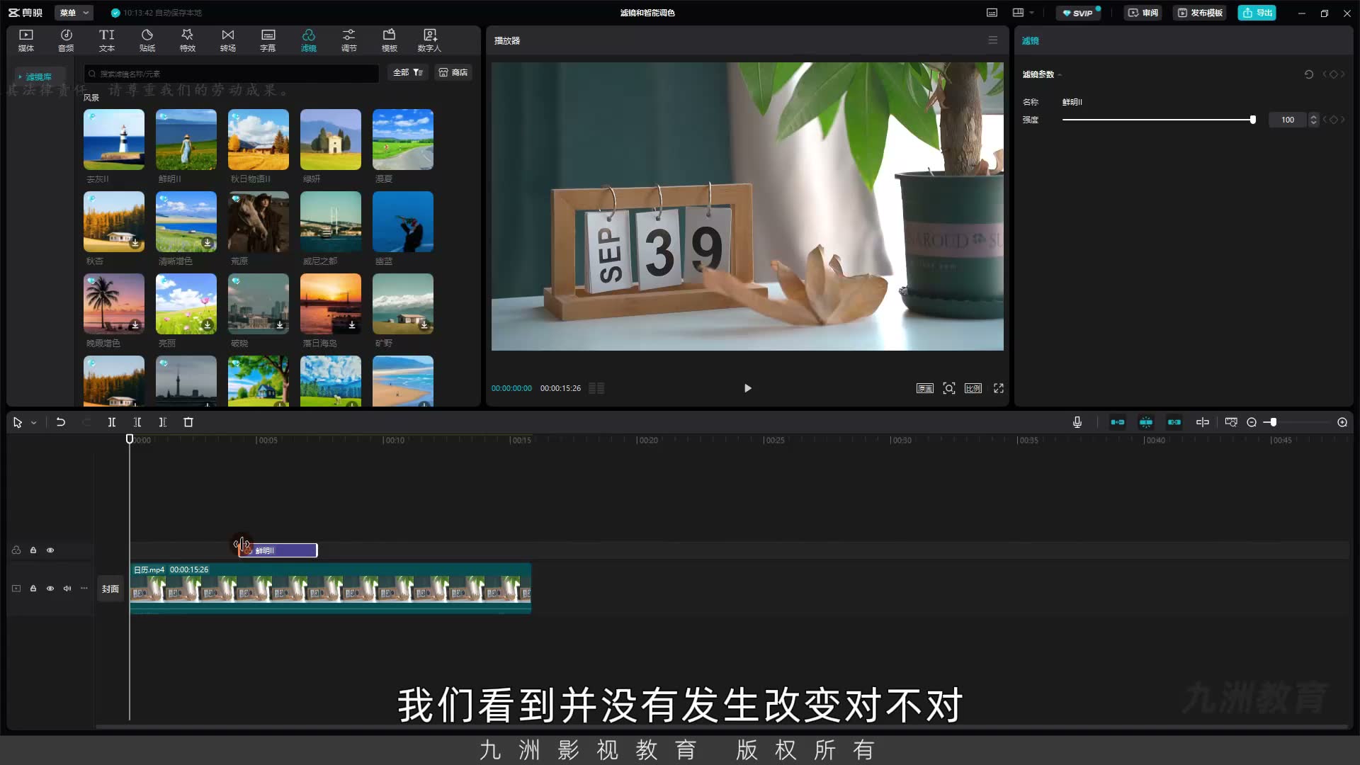Hide the filter track with eye icon
The image size is (1360, 765).
(x=50, y=550)
